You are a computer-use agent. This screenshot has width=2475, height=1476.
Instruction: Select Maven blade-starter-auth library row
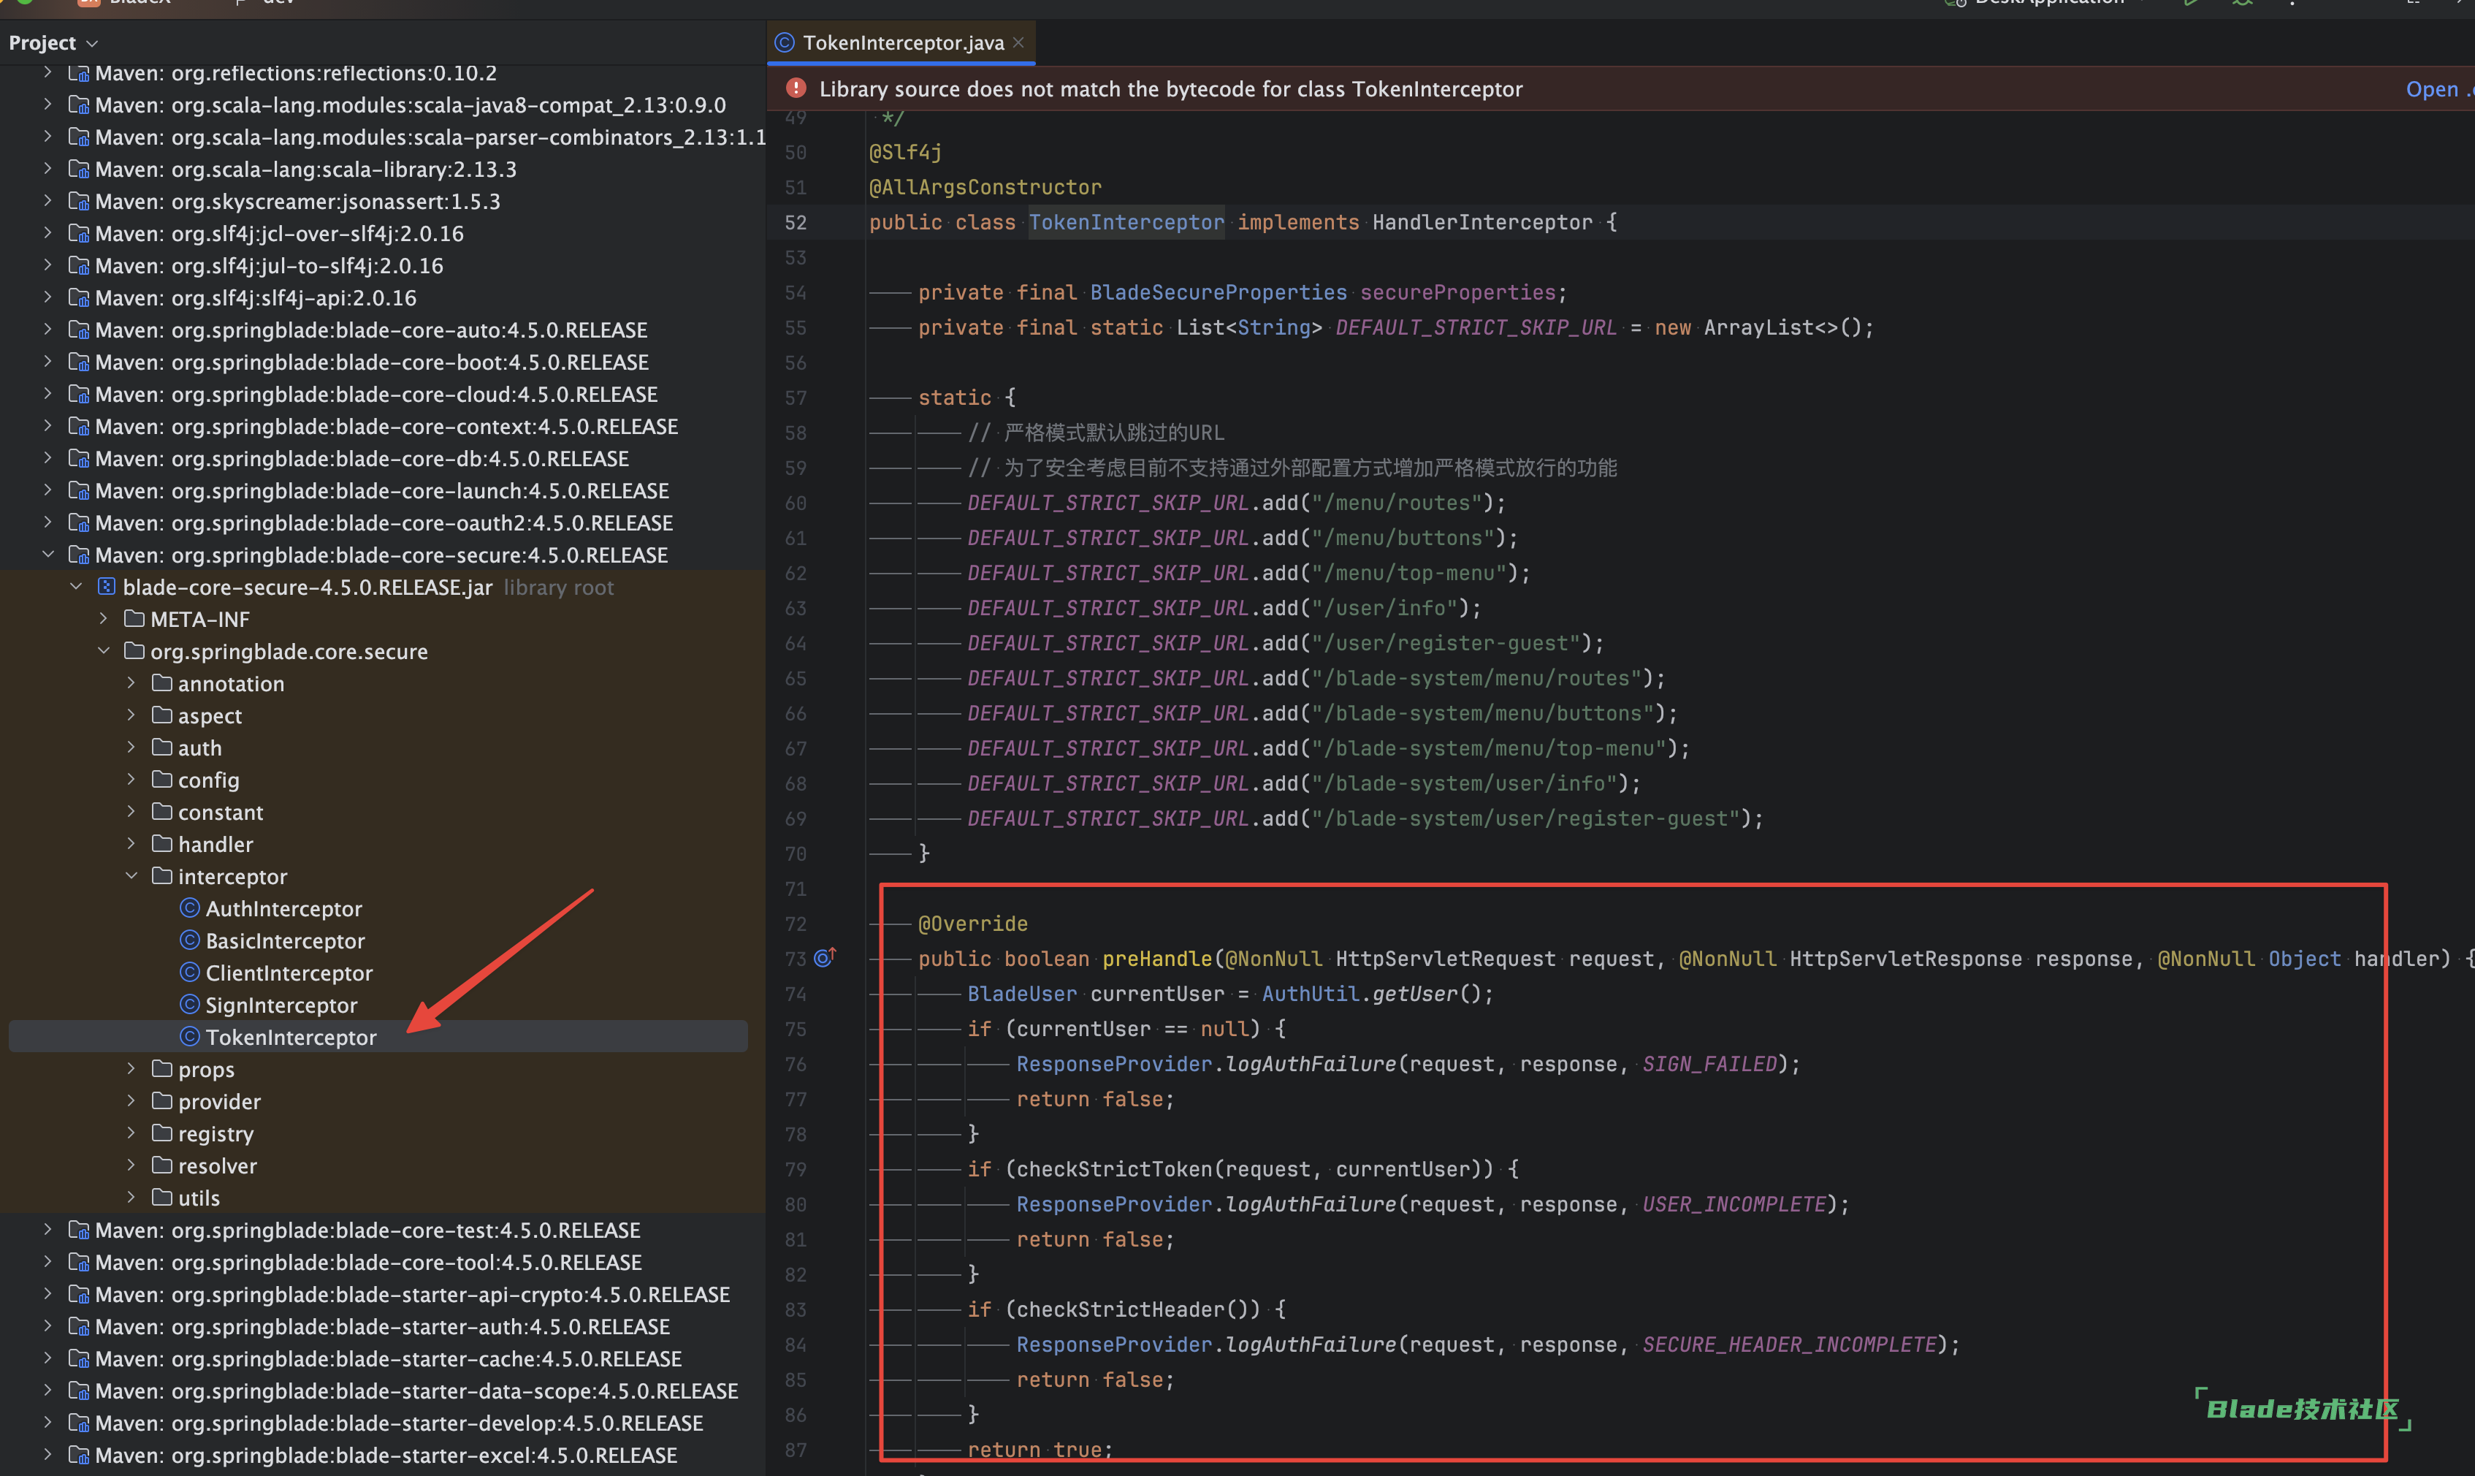(383, 1325)
